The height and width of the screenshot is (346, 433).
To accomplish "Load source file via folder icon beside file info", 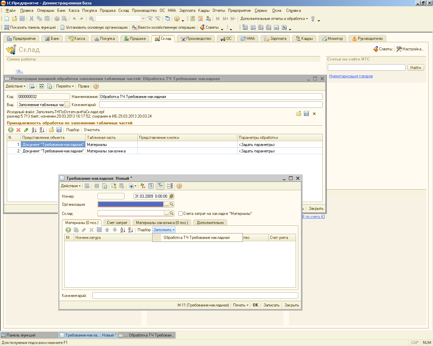I will (x=299, y=114).
